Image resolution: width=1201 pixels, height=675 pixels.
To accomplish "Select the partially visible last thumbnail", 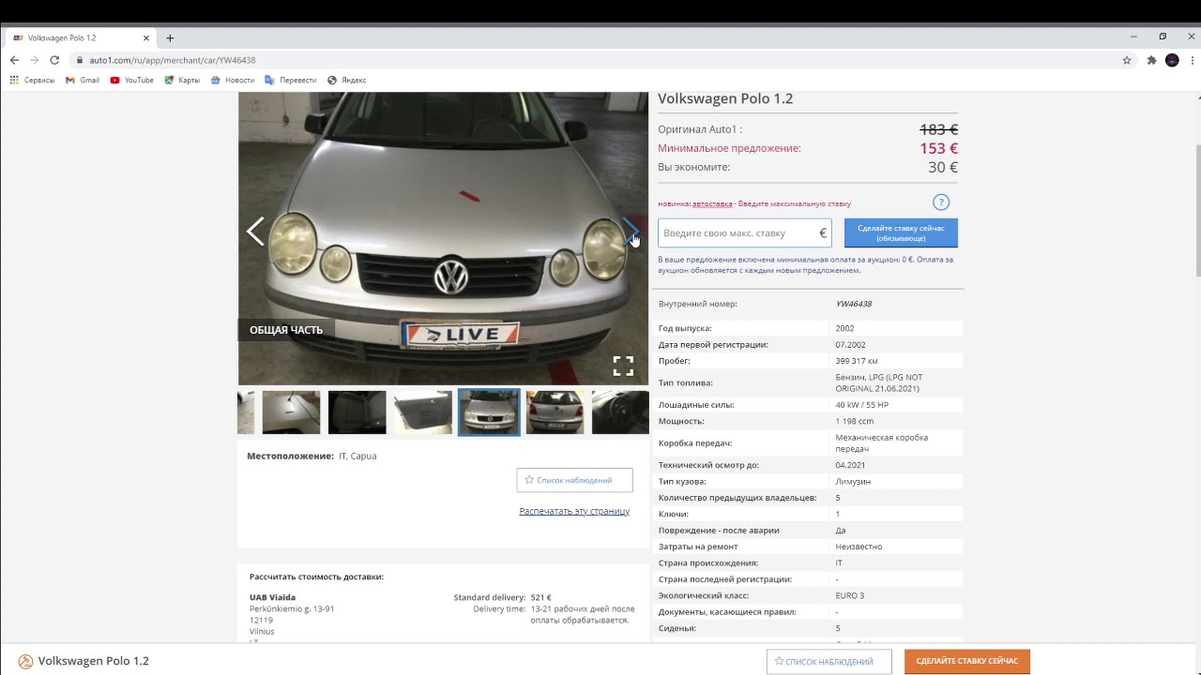I will (x=620, y=412).
